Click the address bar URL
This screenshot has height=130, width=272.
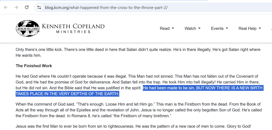[106, 7]
